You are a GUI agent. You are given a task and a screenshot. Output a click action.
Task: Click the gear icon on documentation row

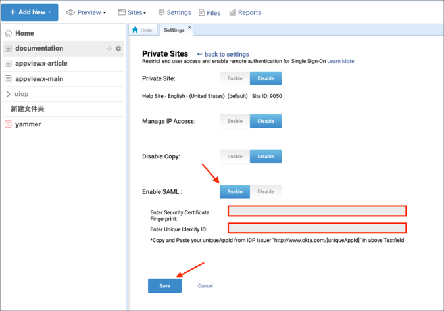click(118, 49)
